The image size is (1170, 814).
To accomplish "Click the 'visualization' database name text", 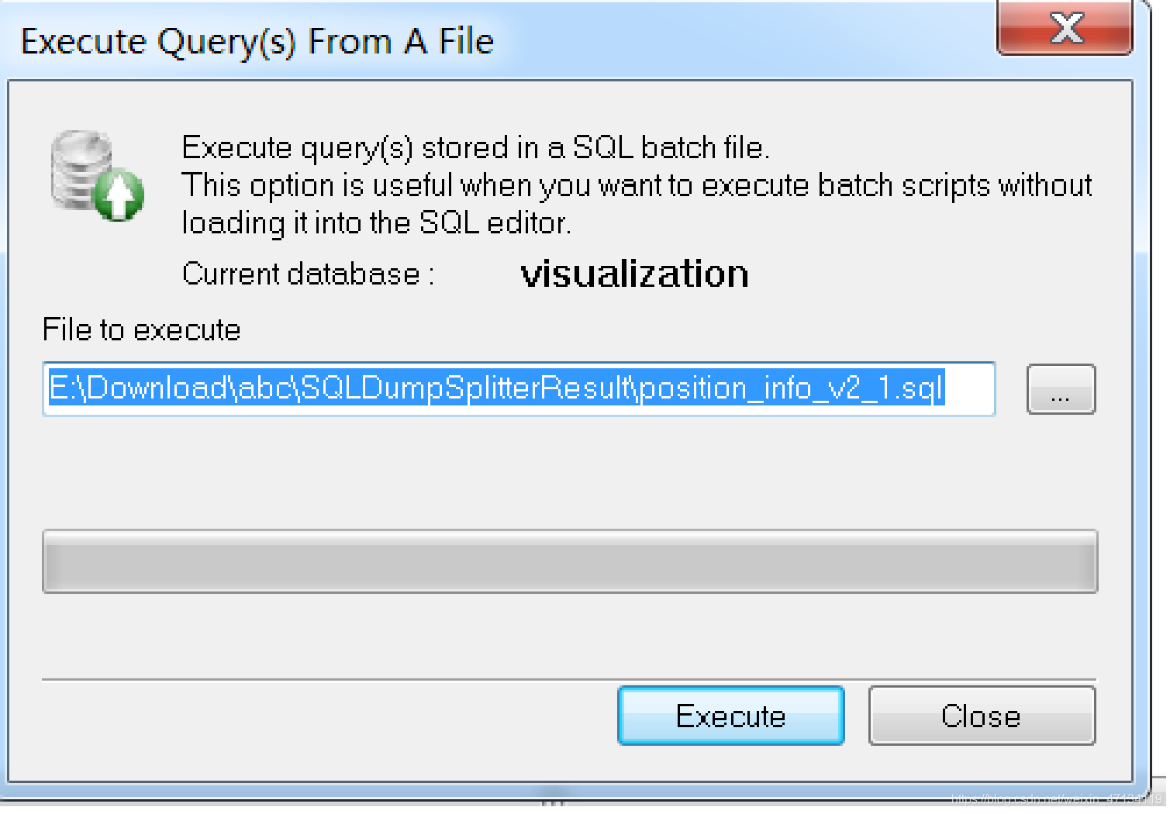I will coord(637,275).
